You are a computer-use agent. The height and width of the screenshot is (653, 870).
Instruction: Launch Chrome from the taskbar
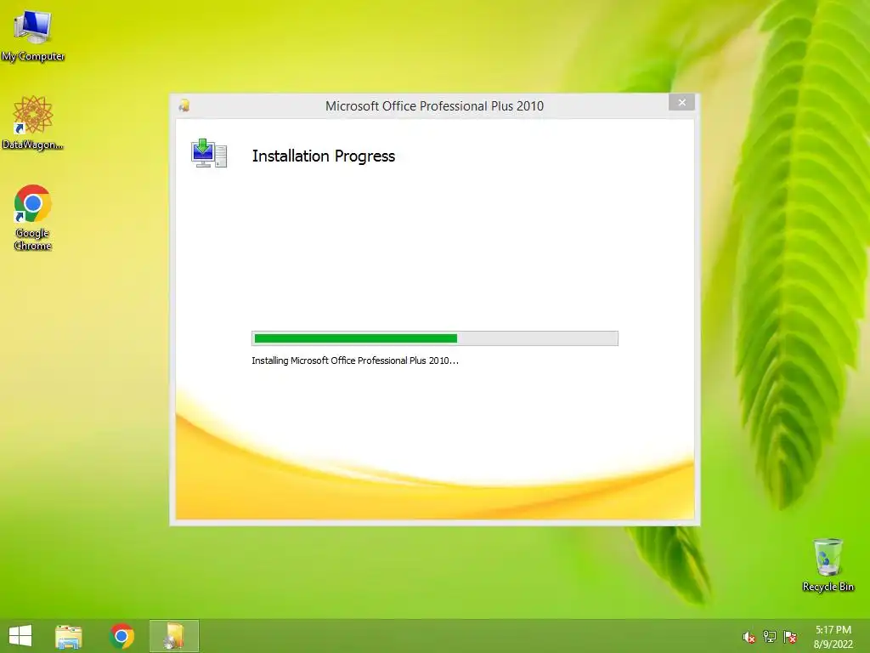(x=121, y=636)
